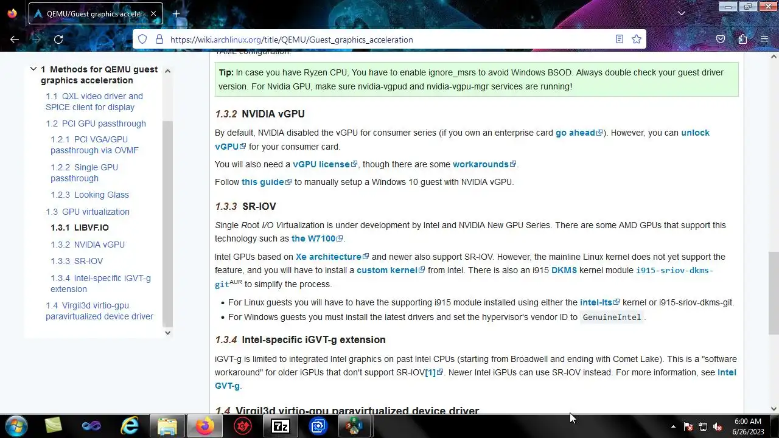
Task: Go to 1.3 GPU virtualization section
Action: pyautogui.click(x=88, y=212)
